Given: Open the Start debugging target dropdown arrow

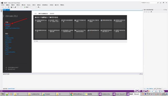Looking at the screenshot, I should [x=30, y=7].
